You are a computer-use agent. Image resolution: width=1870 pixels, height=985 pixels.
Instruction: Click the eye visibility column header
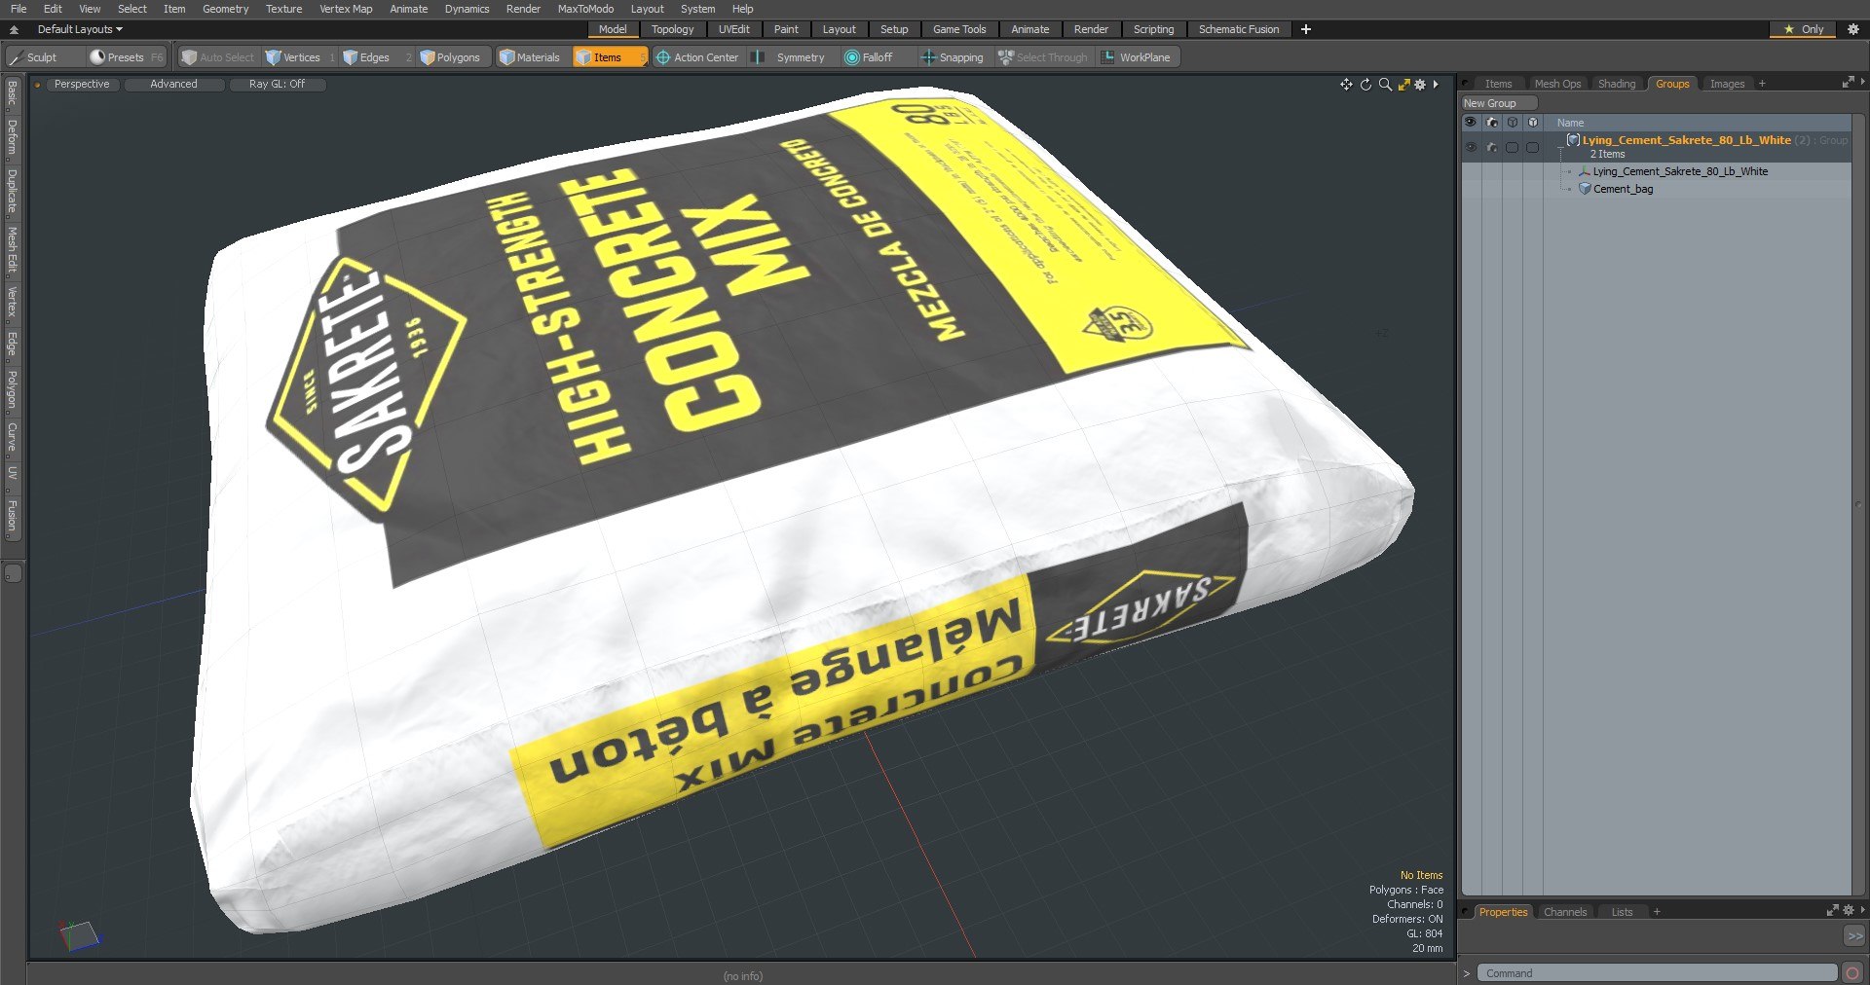click(x=1471, y=123)
